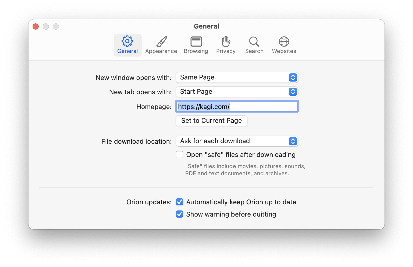
Task: Click the General gear icon
Action: coord(127,41)
